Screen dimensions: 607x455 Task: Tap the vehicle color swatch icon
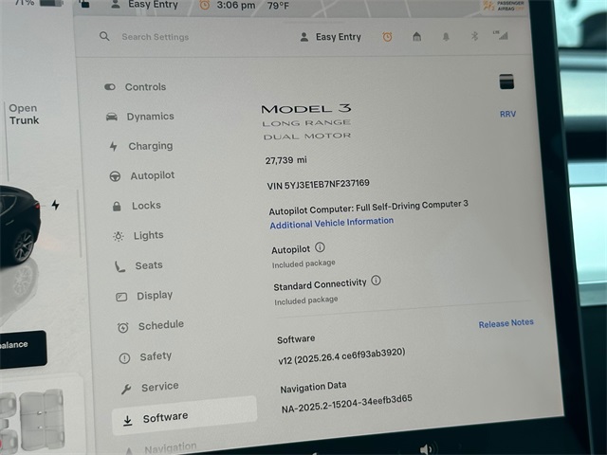(x=506, y=82)
